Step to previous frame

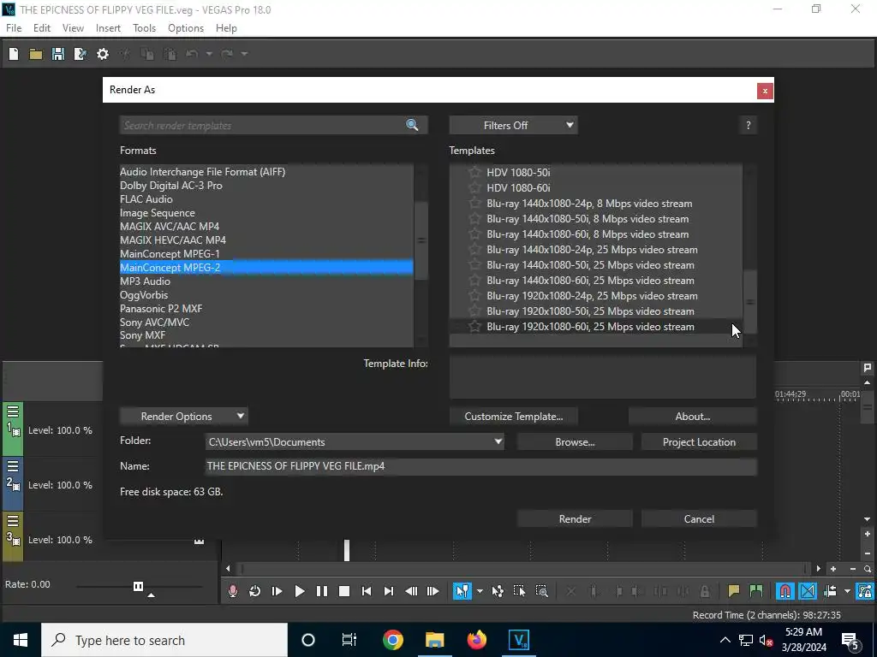click(411, 591)
